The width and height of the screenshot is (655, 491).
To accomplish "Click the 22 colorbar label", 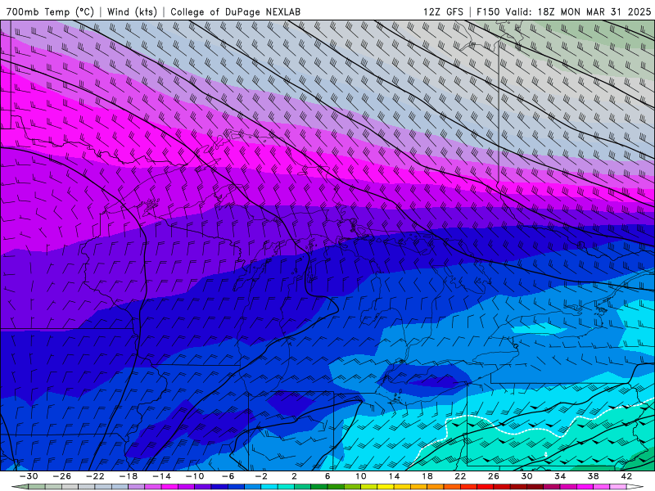I will pos(460,476).
